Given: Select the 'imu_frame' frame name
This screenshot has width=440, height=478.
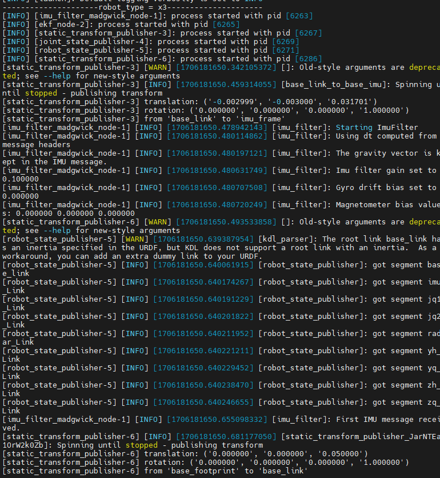Looking at the screenshot, I should pos(261,119).
